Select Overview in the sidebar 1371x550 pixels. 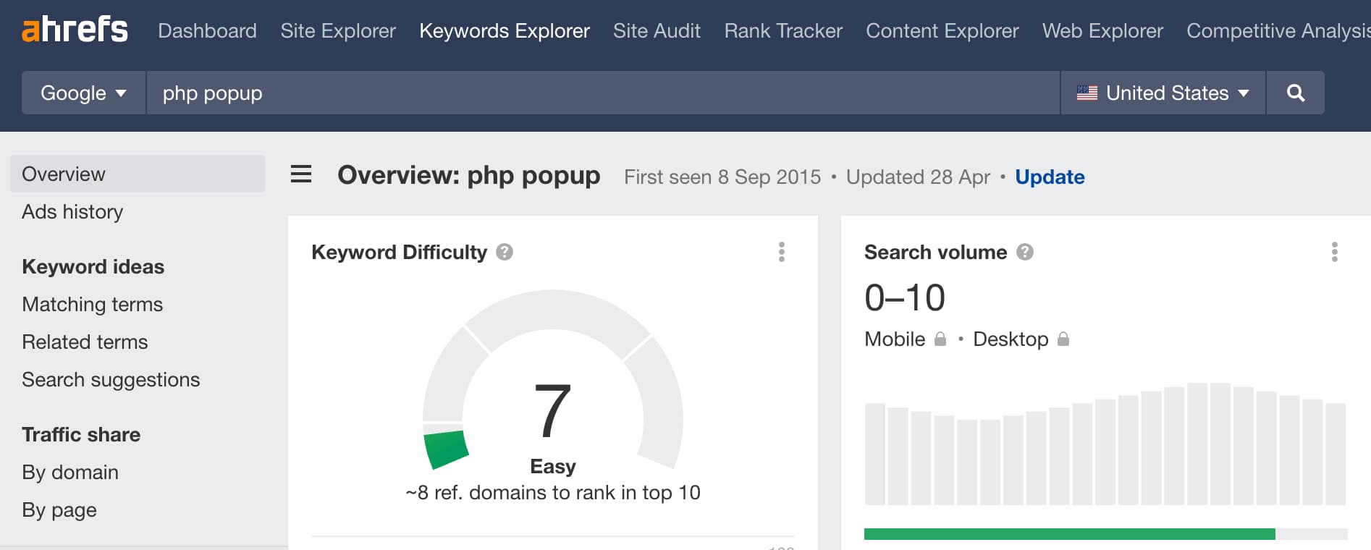click(x=138, y=174)
